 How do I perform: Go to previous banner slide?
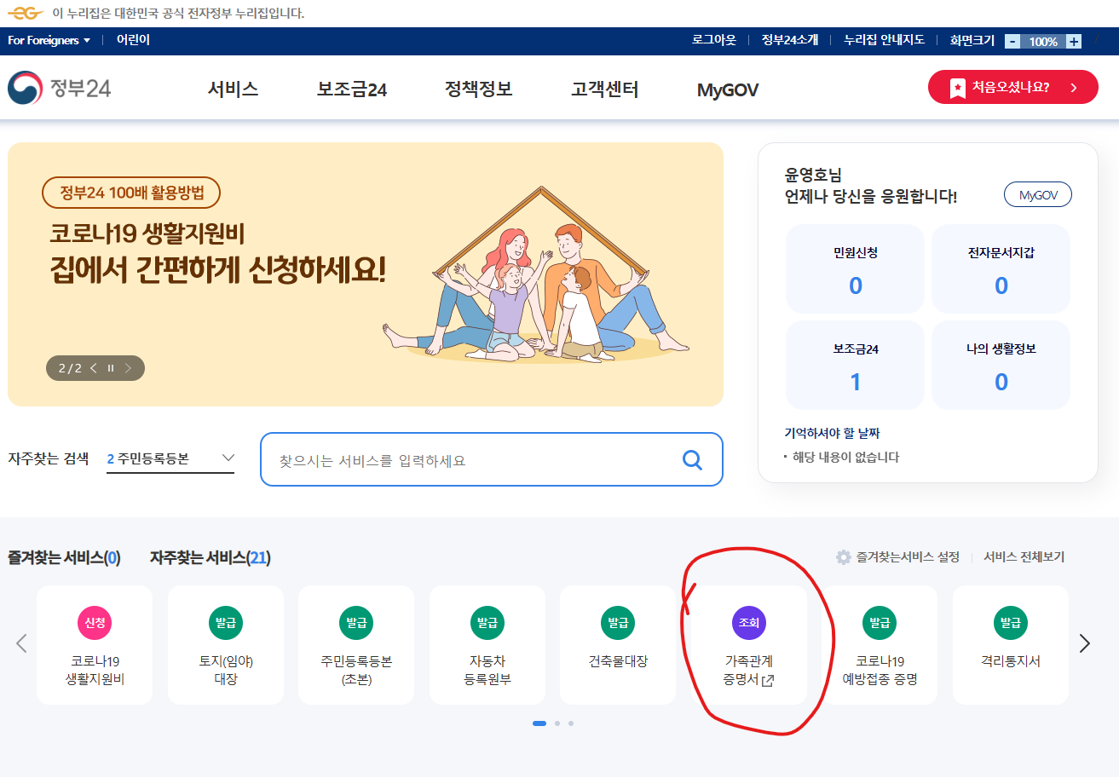tap(94, 368)
